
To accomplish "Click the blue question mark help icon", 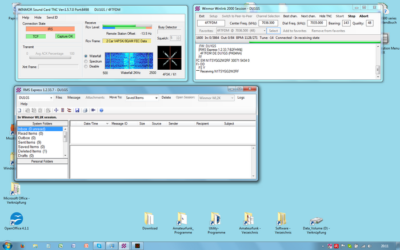I will point(102,110).
